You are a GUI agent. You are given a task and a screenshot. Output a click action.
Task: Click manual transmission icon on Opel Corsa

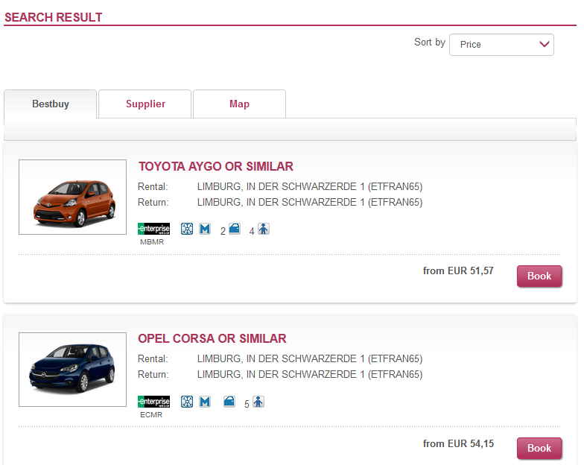point(205,402)
